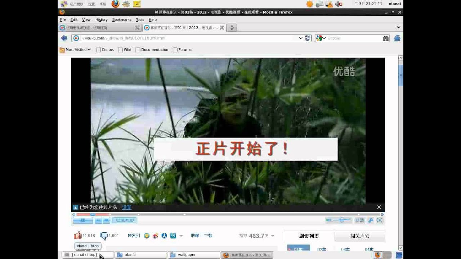The image size is (461, 259).
Task: Share via the blue Renren icon
Action: pyautogui.click(x=164, y=236)
